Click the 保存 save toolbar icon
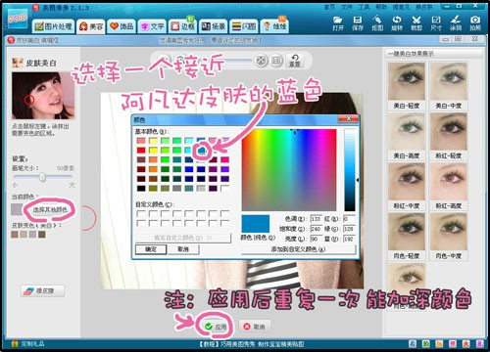The height and width of the screenshot is (352, 490). tap(358, 23)
